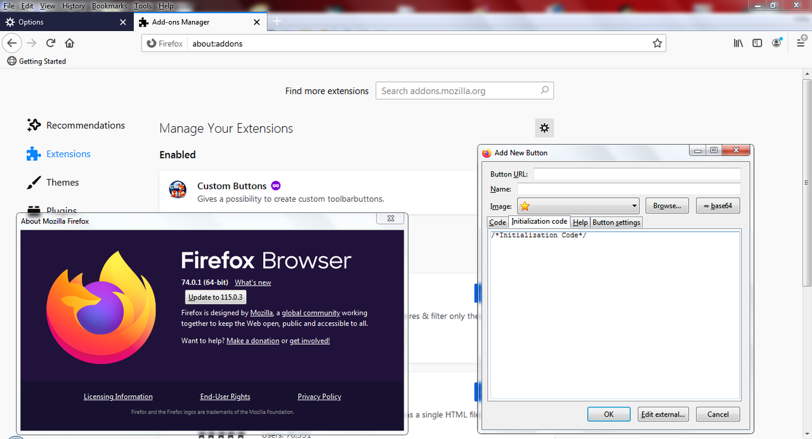Click the Button URL input field

click(637, 174)
